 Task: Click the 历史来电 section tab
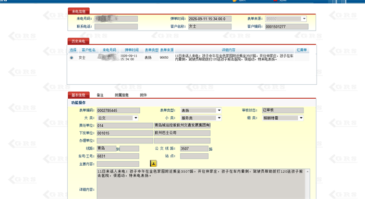pyautogui.click(x=78, y=41)
